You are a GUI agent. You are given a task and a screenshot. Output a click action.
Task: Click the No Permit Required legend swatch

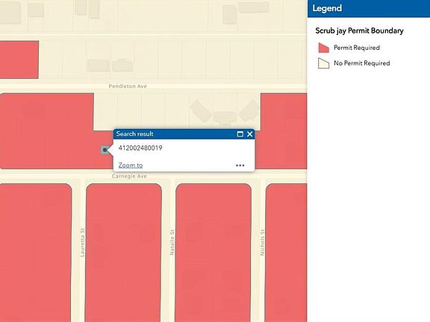tap(323, 63)
